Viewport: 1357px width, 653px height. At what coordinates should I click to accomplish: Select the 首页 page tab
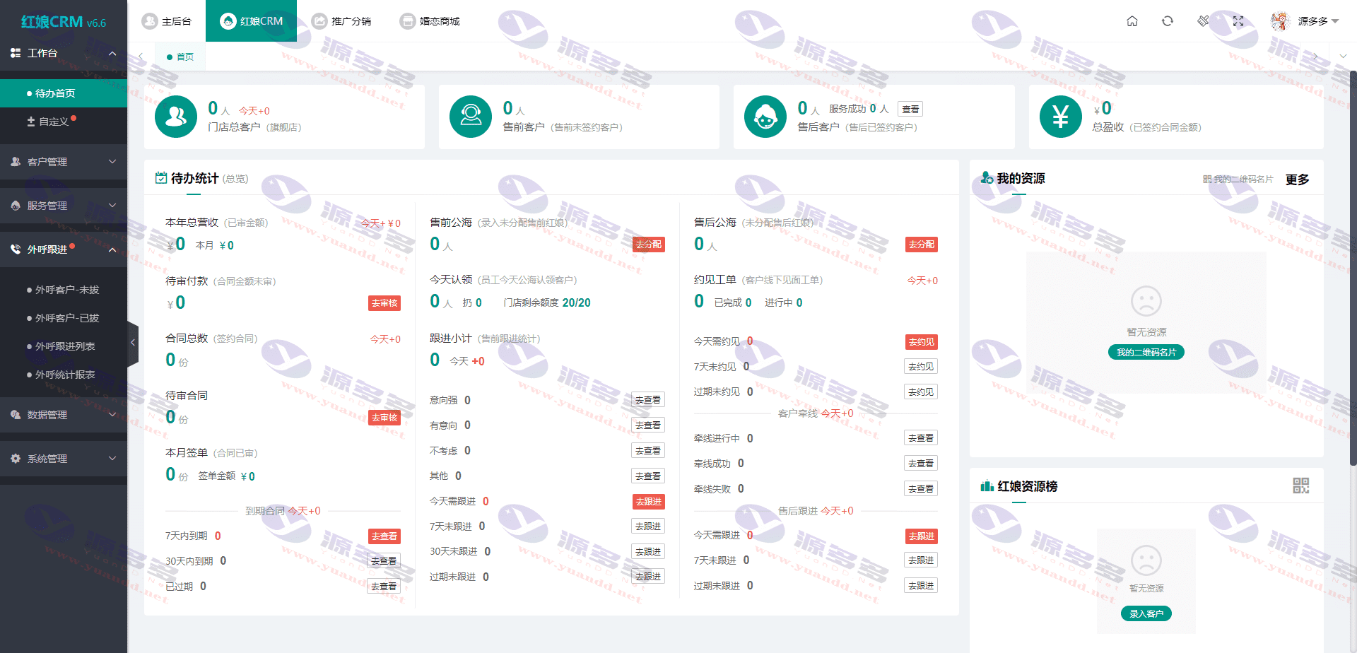(180, 57)
